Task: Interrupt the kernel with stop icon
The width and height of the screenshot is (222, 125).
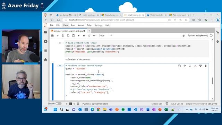Action: [84, 35]
